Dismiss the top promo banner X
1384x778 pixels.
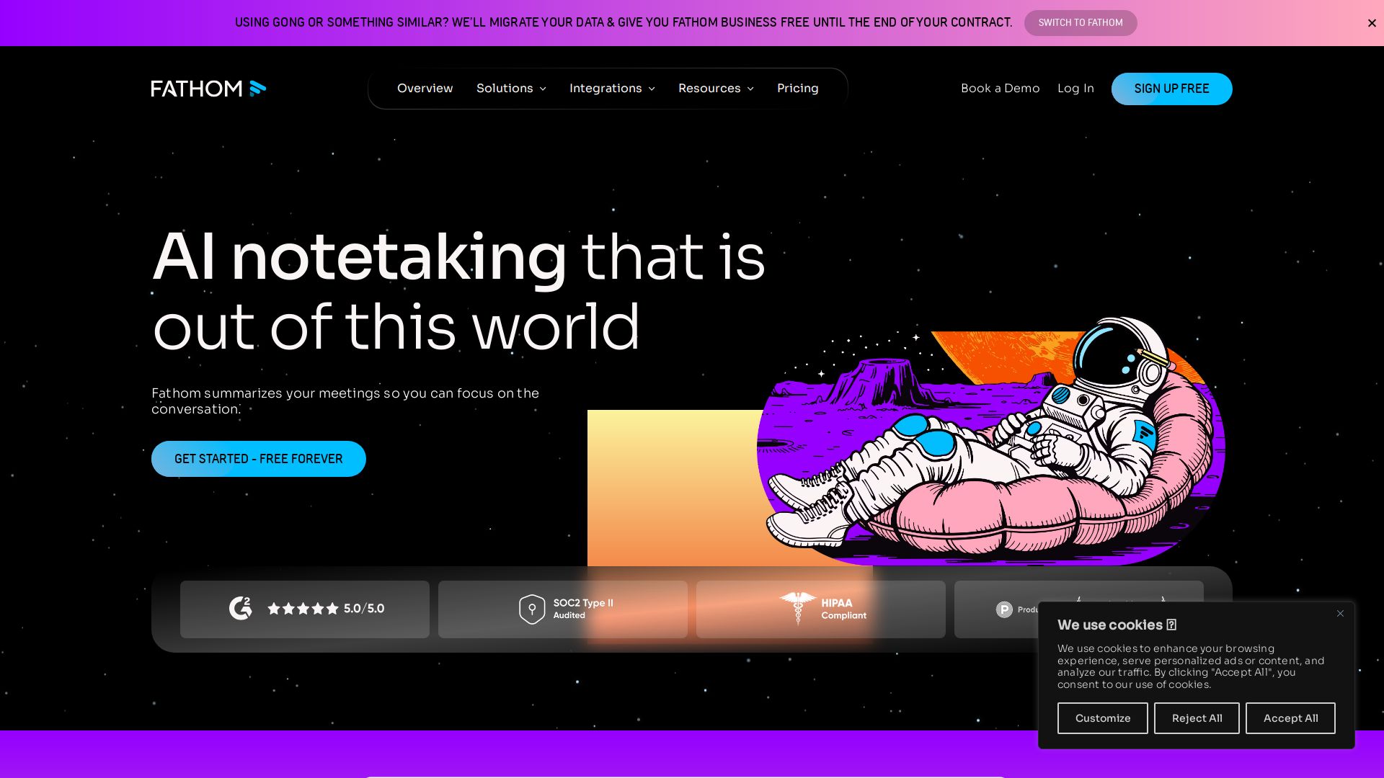(1372, 23)
